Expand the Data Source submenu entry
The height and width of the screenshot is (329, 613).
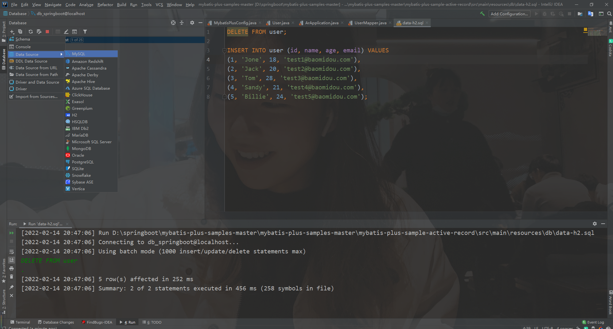point(36,54)
